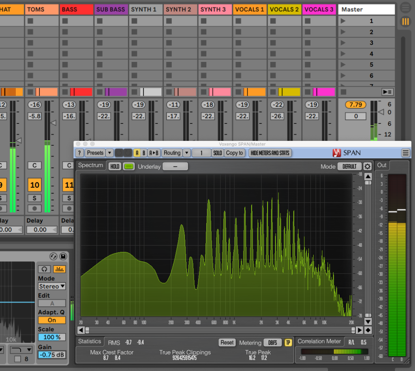415x371 pixels.
Task: Click SYNTH 1 first clip slot stop square
Action: click(x=135, y=21)
